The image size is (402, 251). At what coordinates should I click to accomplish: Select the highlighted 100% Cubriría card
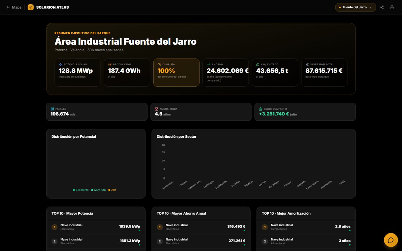tap(176, 73)
